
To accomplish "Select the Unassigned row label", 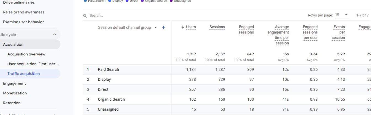I will click(x=108, y=109).
